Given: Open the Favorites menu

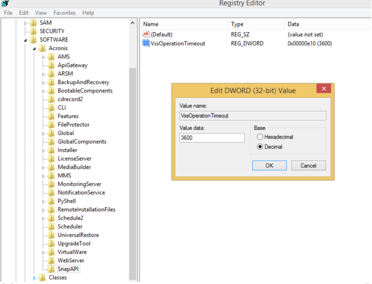Looking at the screenshot, I should click(x=64, y=13).
